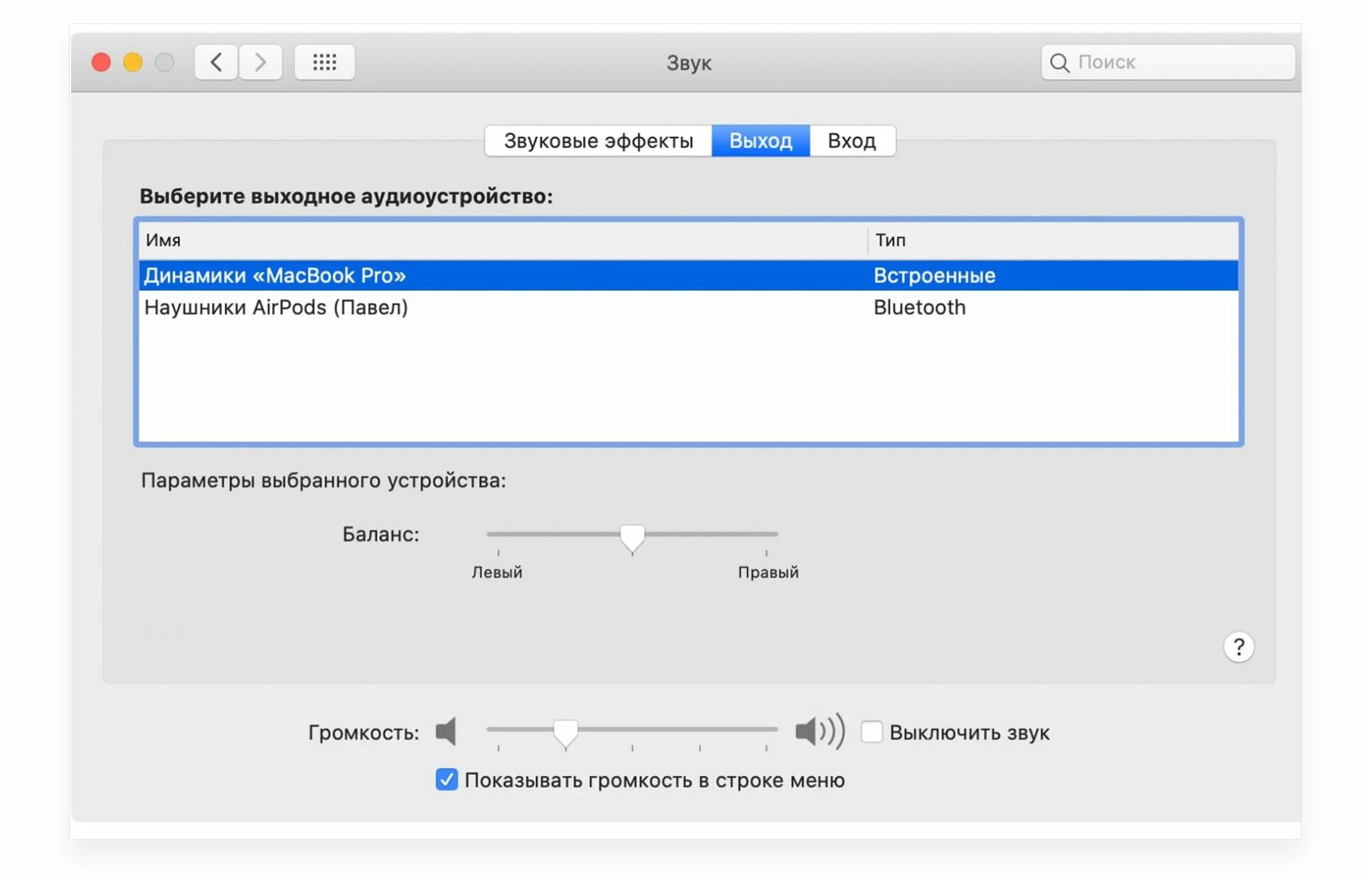Switch to Звуковые эффекты tab
This screenshot has height=879, width=1365.
(x=598, y=141)
